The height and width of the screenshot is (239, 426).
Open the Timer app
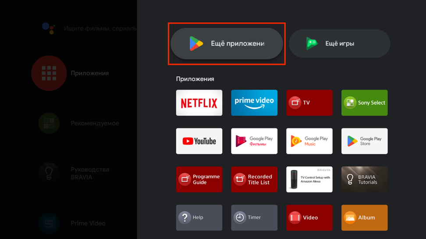[254, 218]
